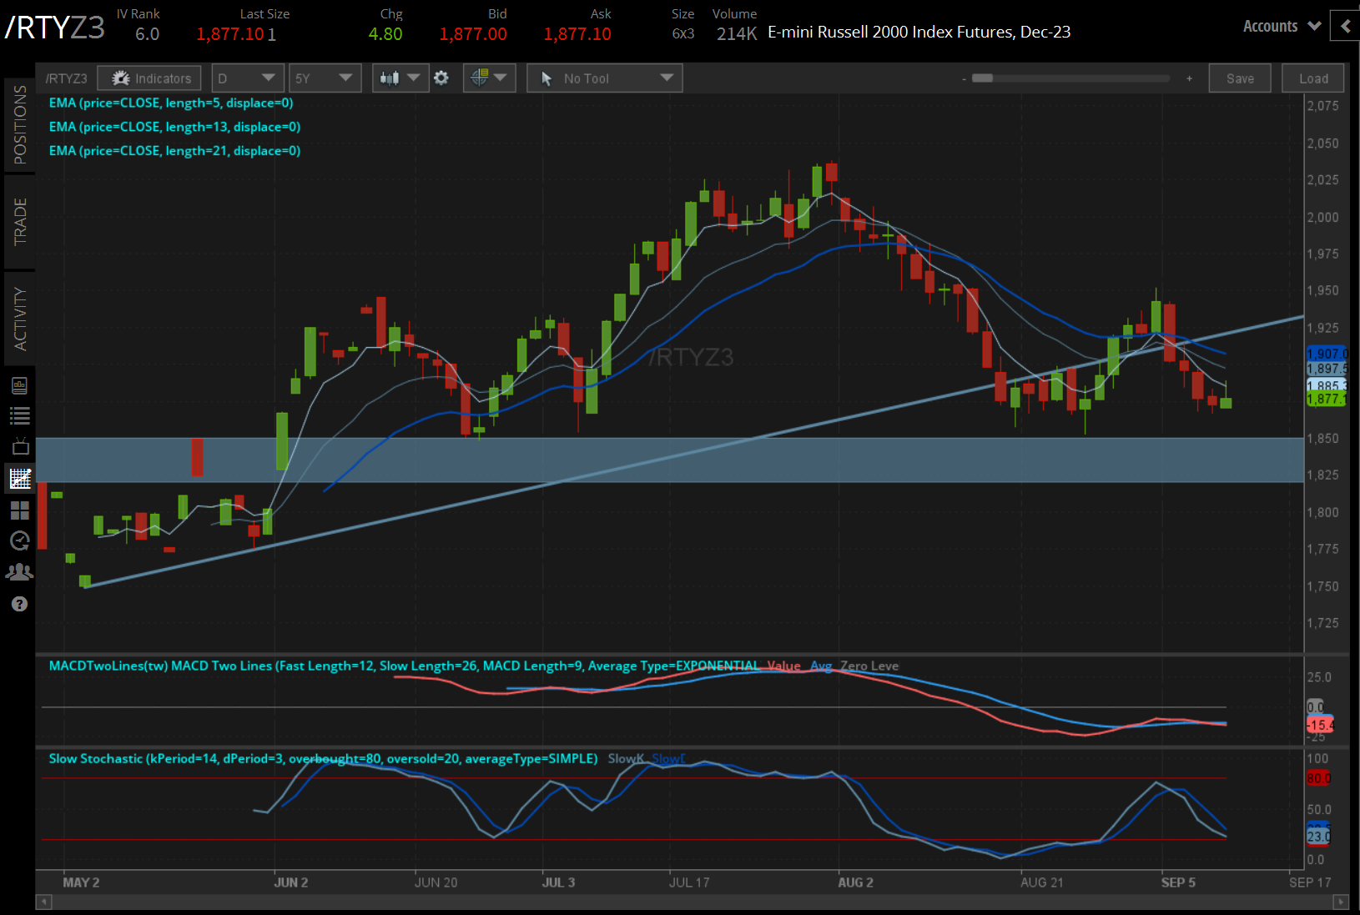Open the four-square grid layout icon
The image size is (1360, 915).
(19, 510)
